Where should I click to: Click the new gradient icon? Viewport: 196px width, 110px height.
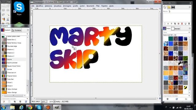pyautogui.click(x=9, y=102)
